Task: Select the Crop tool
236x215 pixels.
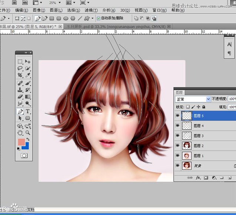Action: (20, 75)
